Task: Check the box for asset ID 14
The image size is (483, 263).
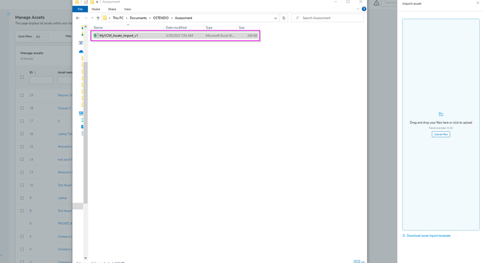Action: (x=22, y=159)
